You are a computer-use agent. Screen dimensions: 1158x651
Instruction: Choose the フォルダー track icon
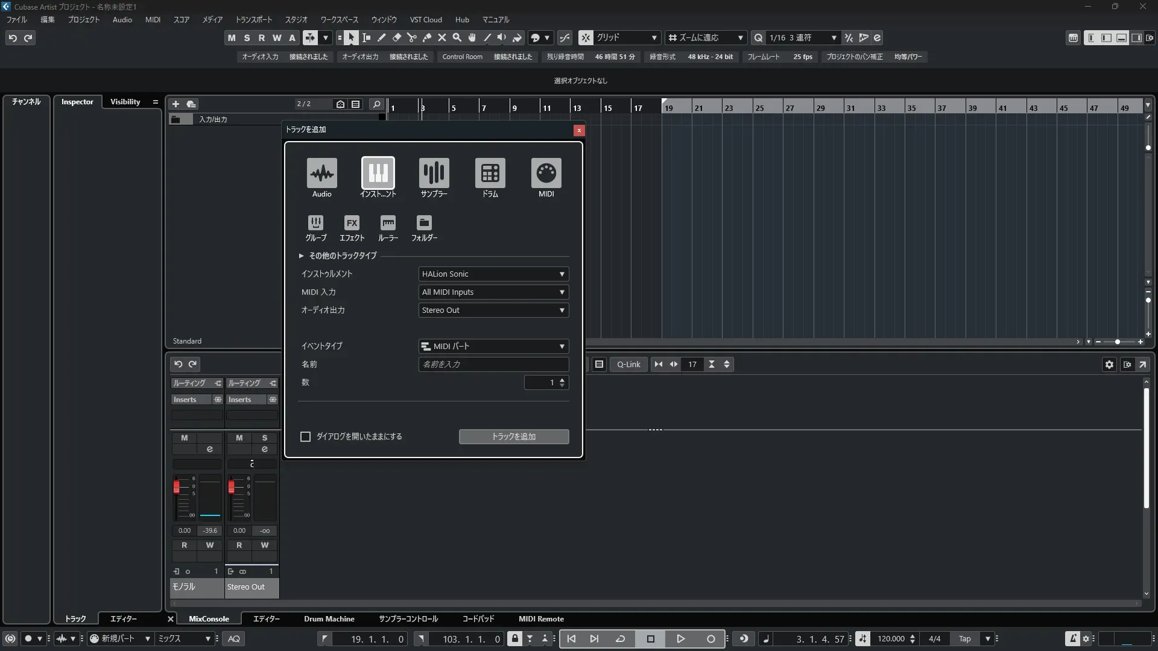tap(424, 223)
